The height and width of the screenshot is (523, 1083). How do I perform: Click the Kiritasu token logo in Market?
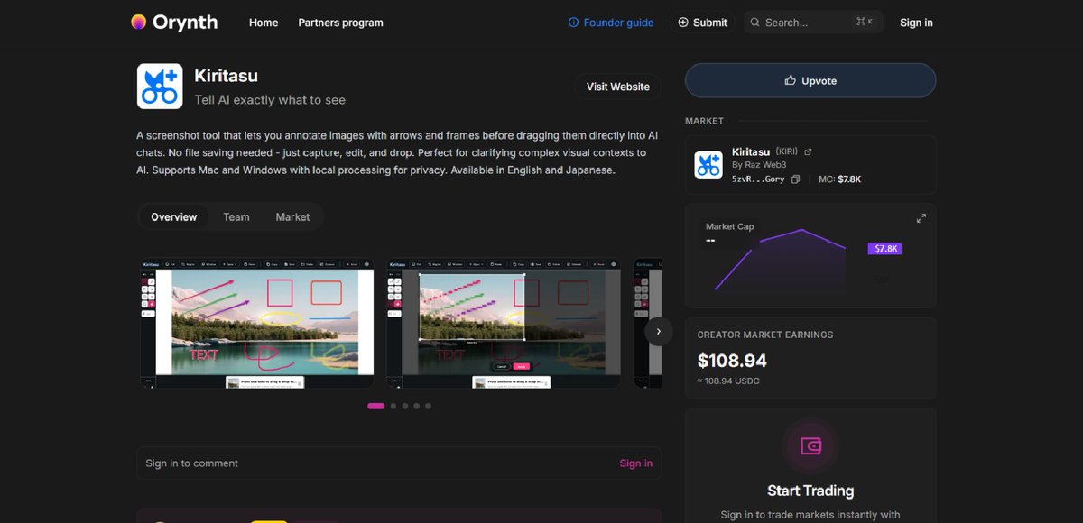coord(708,165)
